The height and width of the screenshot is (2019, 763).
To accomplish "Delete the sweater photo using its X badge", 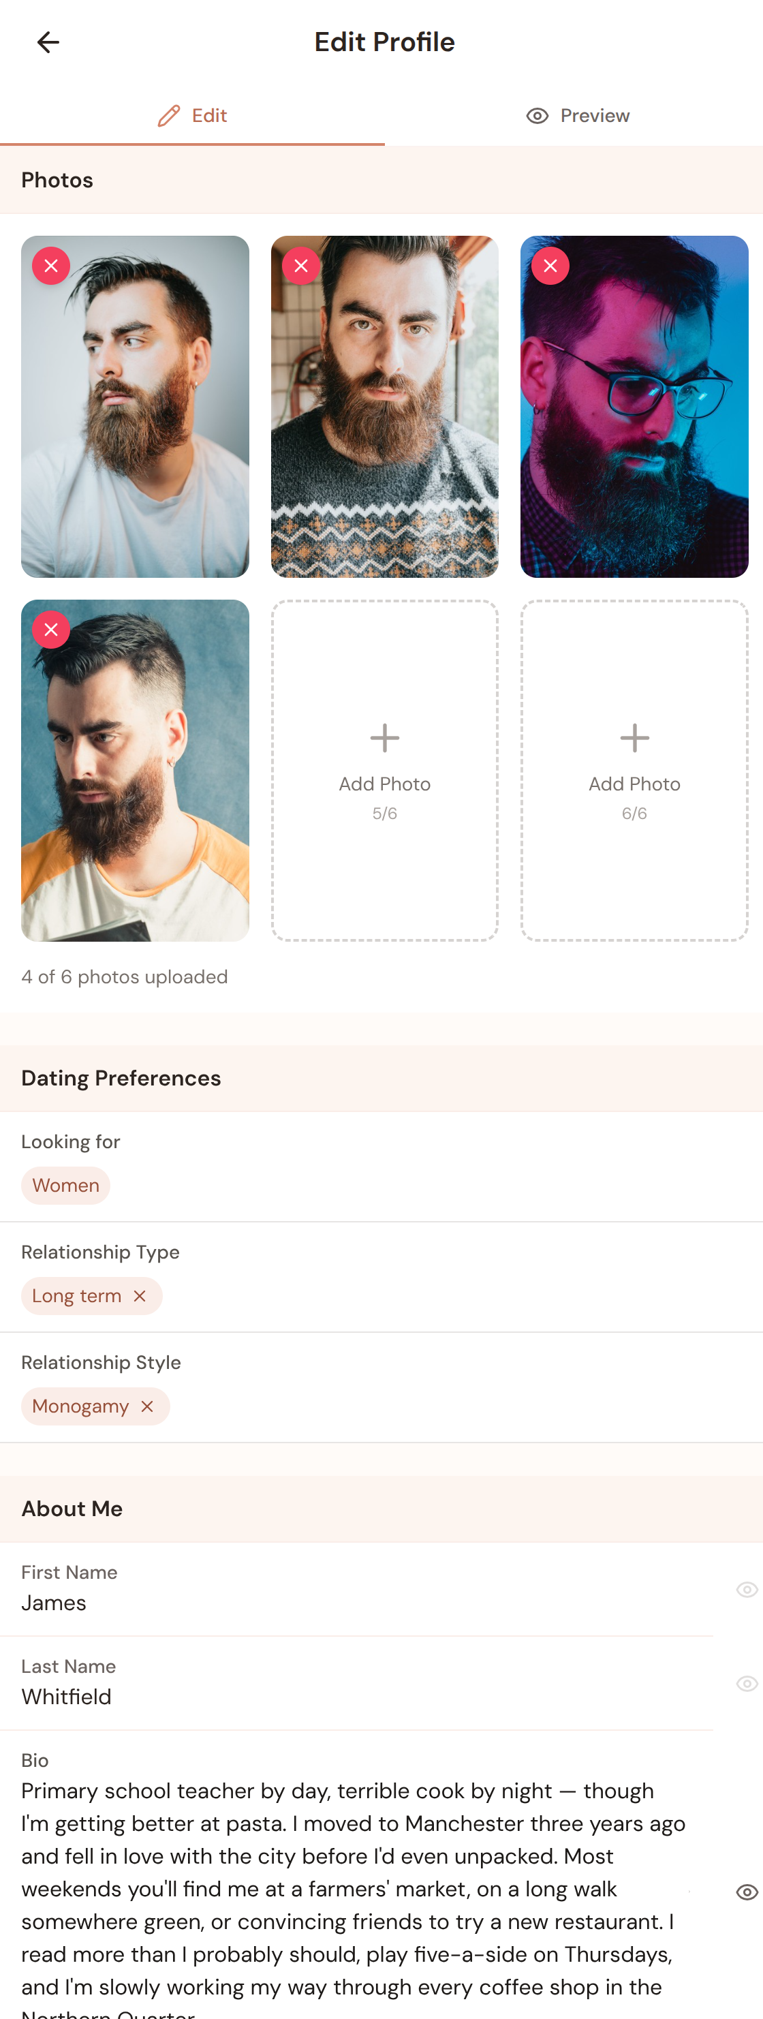I will point(300,265).
